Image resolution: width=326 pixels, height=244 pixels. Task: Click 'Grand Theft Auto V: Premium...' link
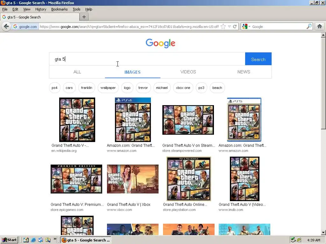point(77,205)
